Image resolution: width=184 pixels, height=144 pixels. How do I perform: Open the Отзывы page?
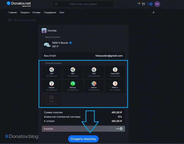click(x=37, y=13)
